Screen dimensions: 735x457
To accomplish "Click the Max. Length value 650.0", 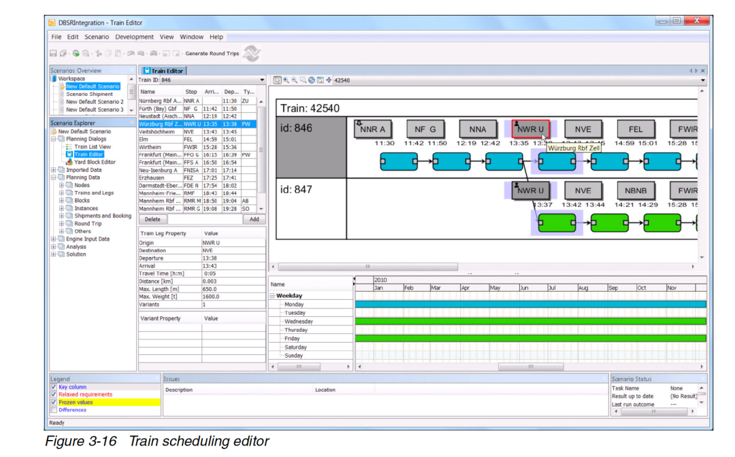I will [233, 289].
